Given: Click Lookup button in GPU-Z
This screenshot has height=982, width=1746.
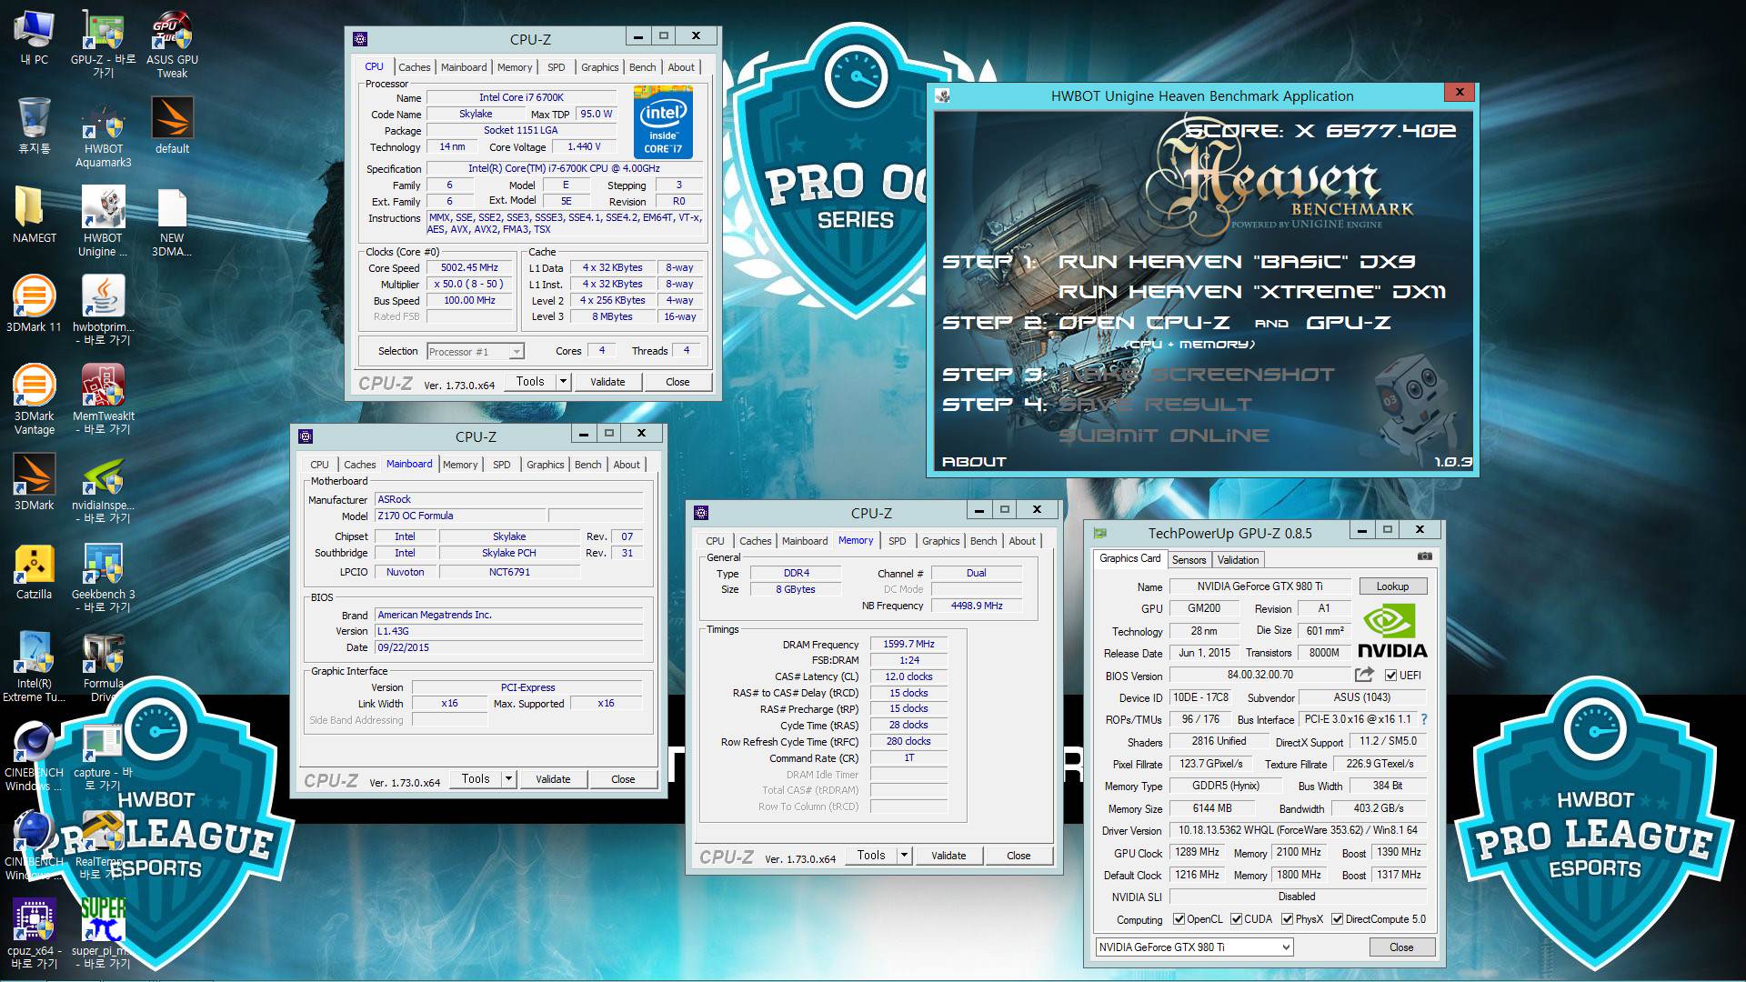Looking at the screenshot, I should pos(1392,586).
